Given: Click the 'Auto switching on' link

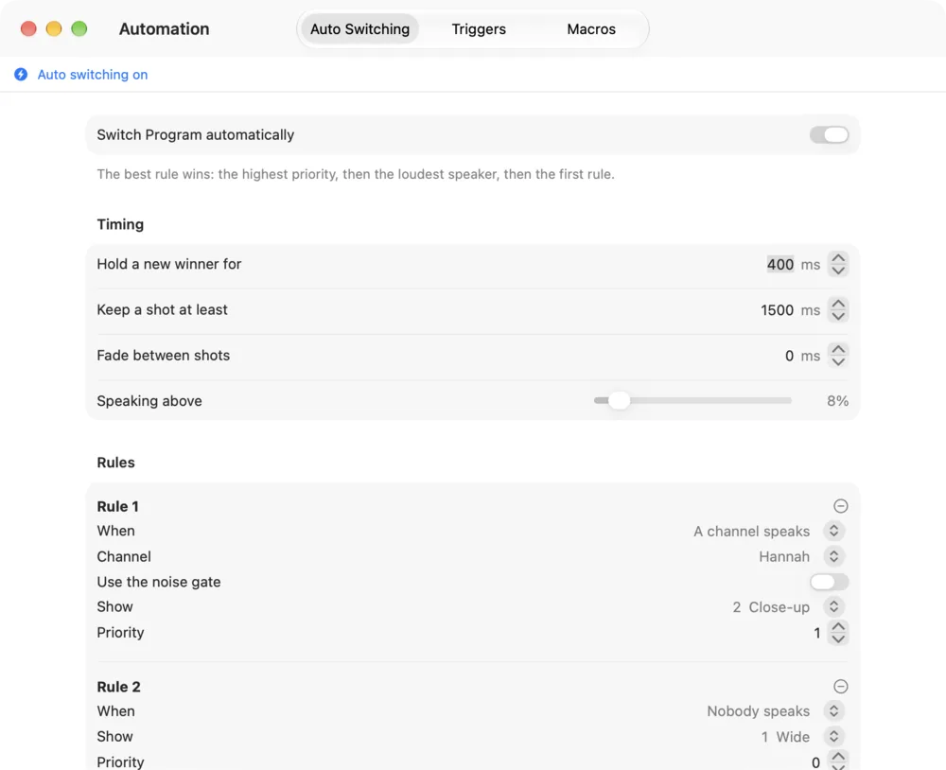Looking at the screenshot, I should click(93, 74).
